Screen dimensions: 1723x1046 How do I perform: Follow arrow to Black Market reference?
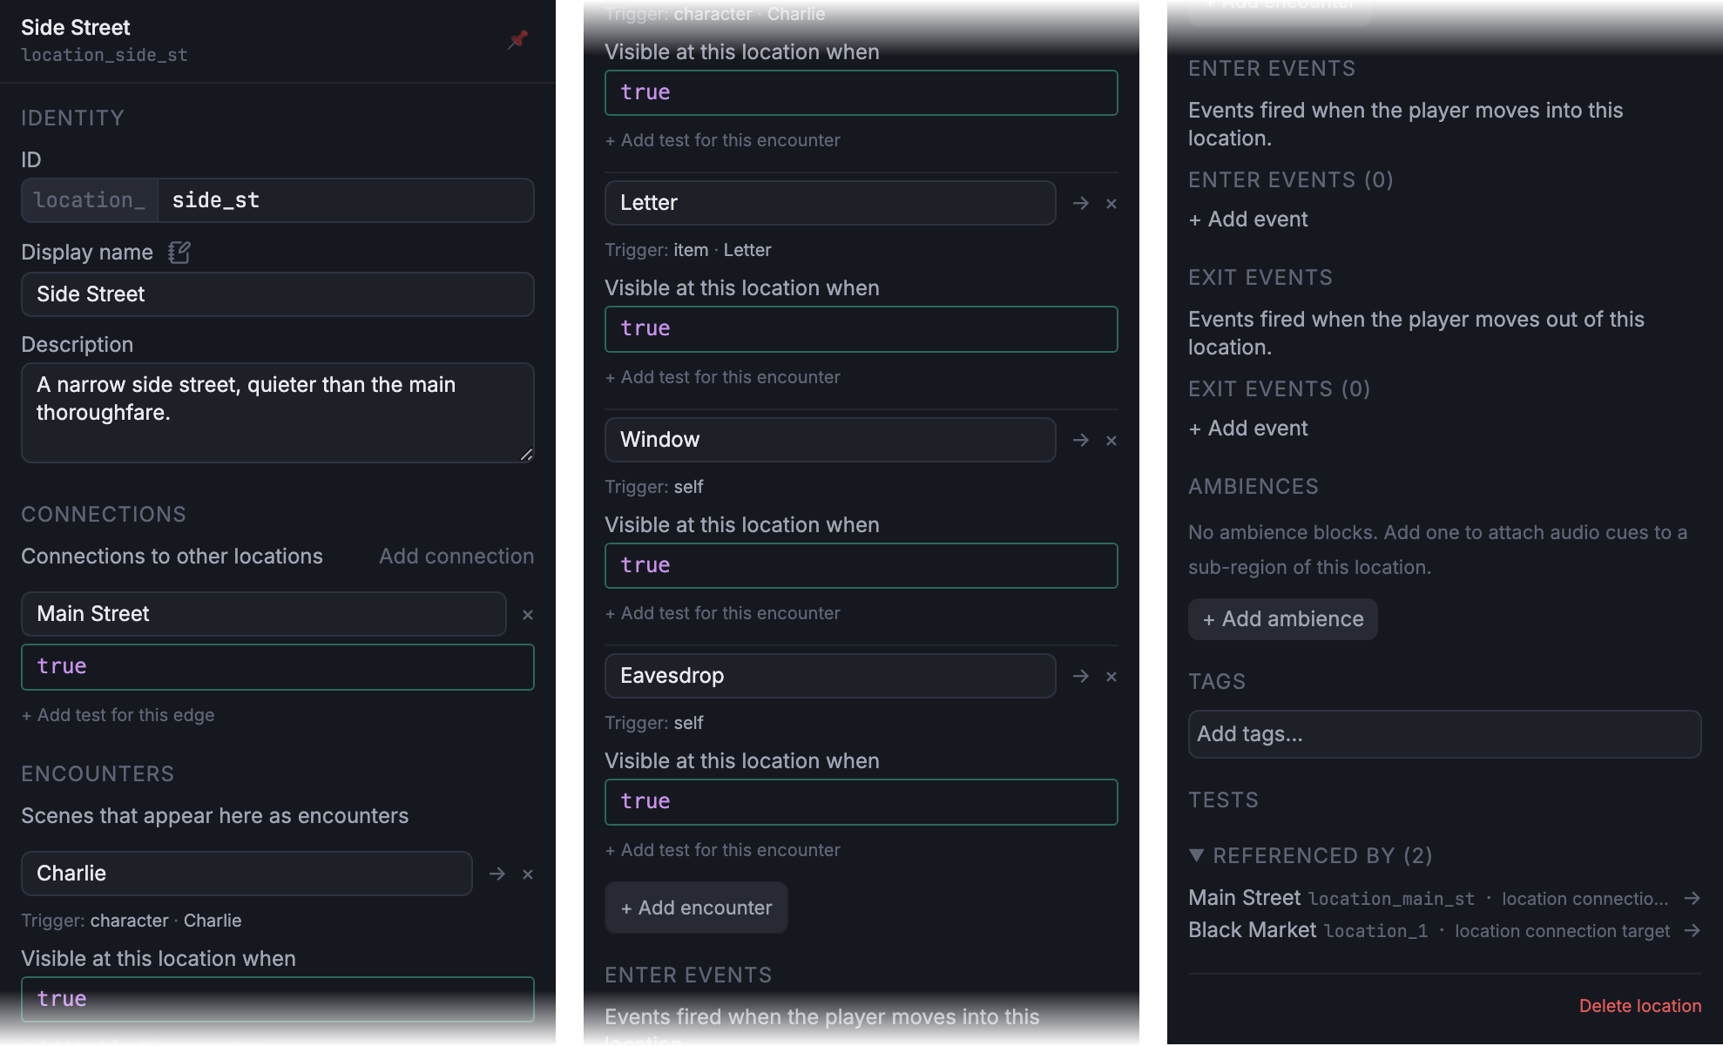point(1692,930)
